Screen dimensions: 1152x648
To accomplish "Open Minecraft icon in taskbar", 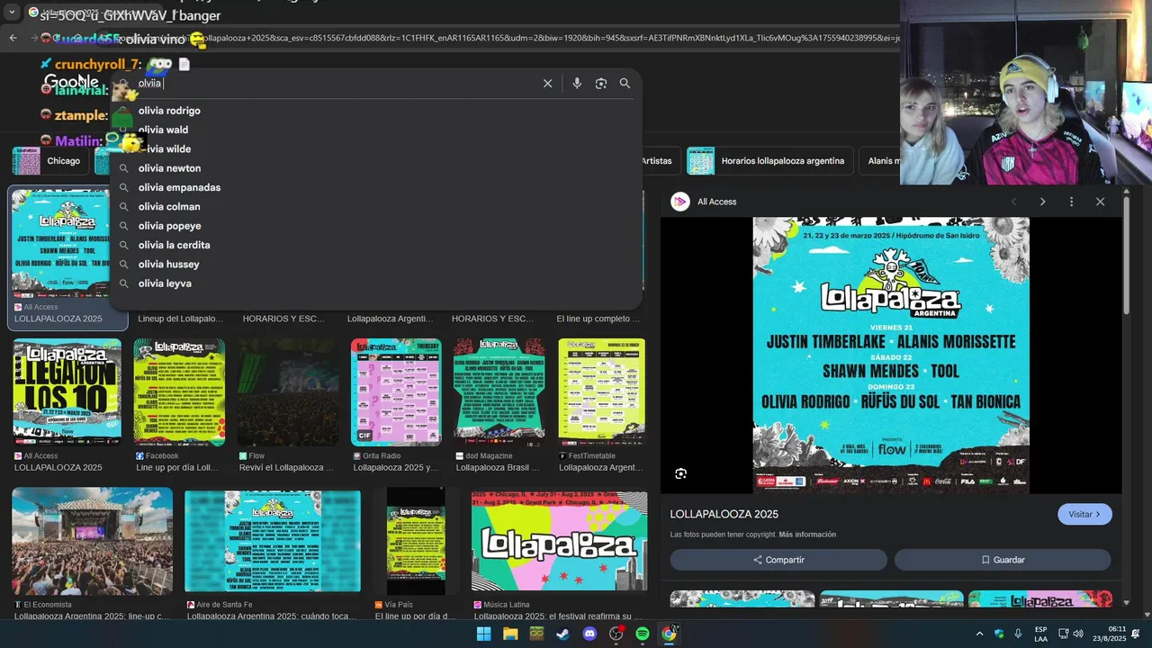I will tap(536, 634).
